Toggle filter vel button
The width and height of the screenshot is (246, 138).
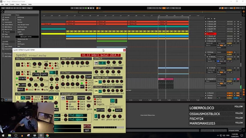(x=82, y=86)
